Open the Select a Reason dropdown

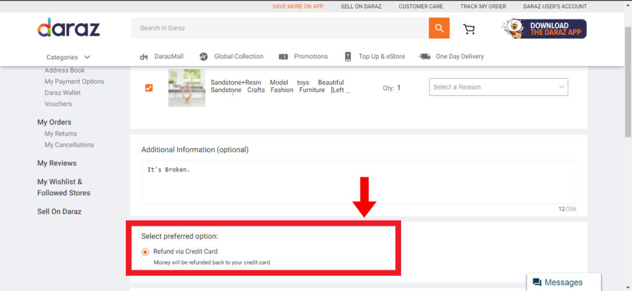point(499,87)
